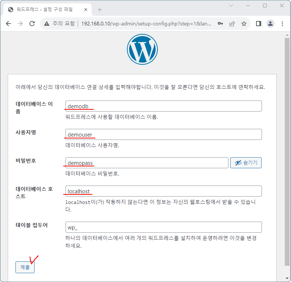Click the 비밀번호 label
The width and height of the screenshot is (291, 282).
(x=26, y=161)
